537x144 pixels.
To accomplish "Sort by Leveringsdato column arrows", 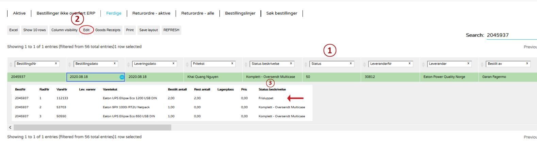I will coord(128,64).
